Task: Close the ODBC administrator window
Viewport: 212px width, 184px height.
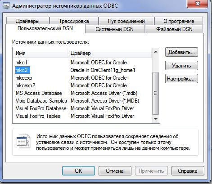Action: click(x=197, y=4)
